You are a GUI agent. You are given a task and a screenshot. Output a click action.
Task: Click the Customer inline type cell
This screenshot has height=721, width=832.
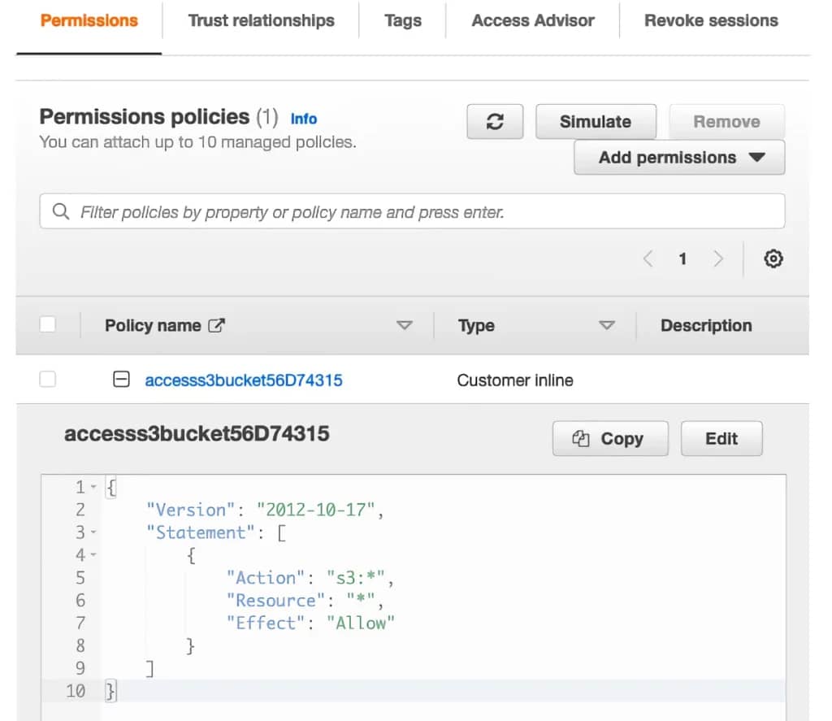pyautogui.click(x=514, y=380)
